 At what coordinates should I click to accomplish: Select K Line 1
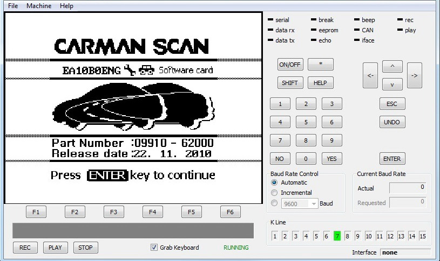275,236
